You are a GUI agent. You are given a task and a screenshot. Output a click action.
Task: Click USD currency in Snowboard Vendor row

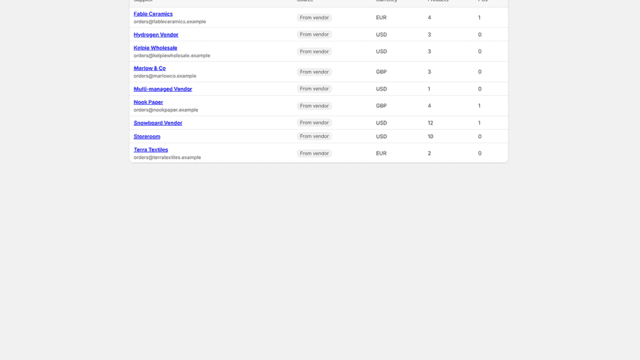(381, 123)
